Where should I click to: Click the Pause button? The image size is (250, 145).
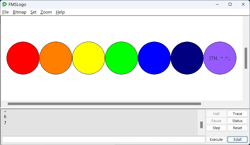pos(216,121)
